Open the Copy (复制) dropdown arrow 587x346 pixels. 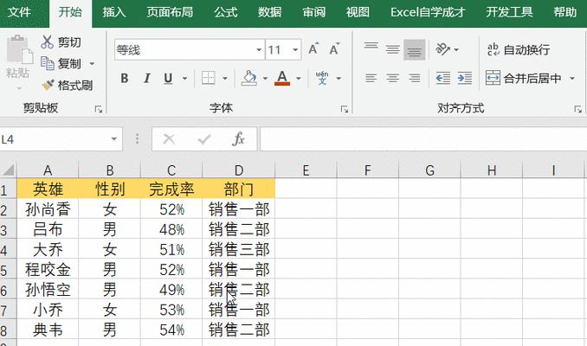(x=92, y=64)
